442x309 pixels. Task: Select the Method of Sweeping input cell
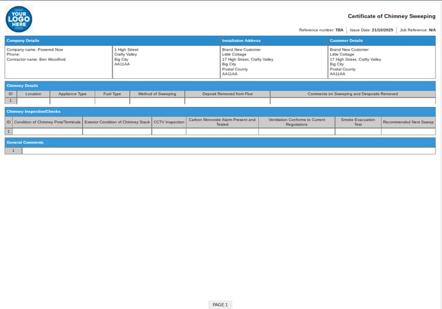157,101
